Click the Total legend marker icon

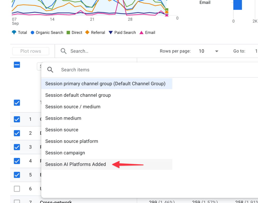[x=14, y=32]
